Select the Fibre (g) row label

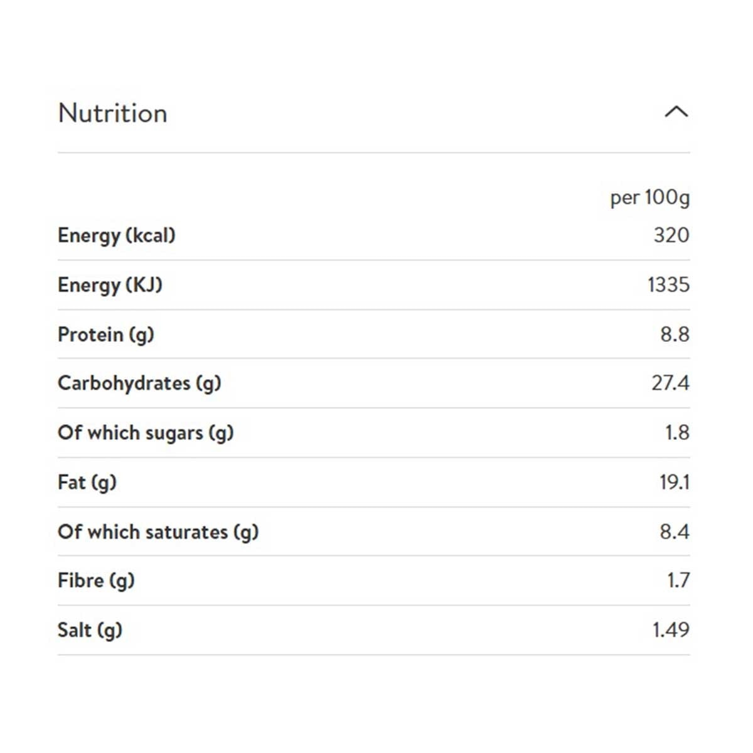[x=96, y=580]
